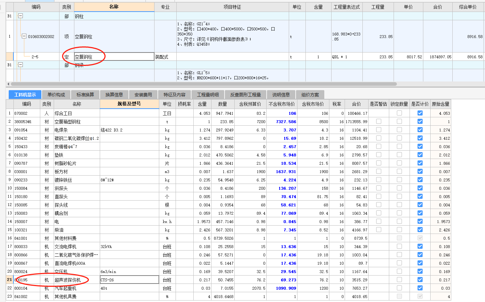Select the 168.983*0+233.85 expression cell
The image size is (485, 302).
coord(346,36)
